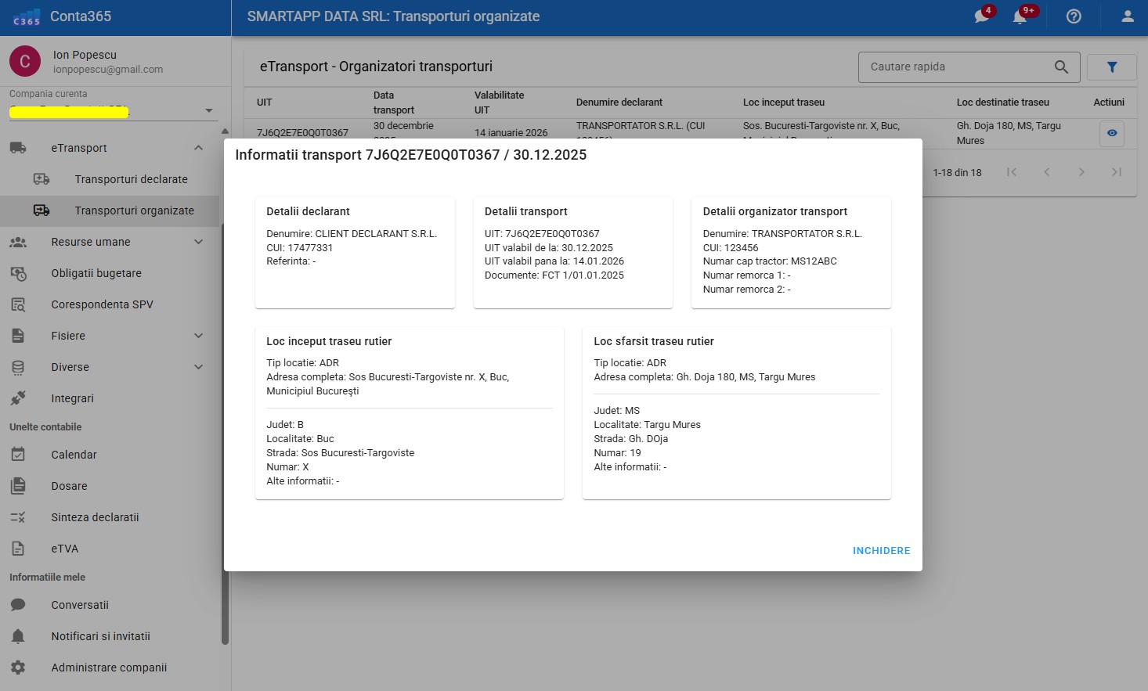Open Transporturi declarate menu item
This screenshot has height=691, width=1148.
[131, 179]
